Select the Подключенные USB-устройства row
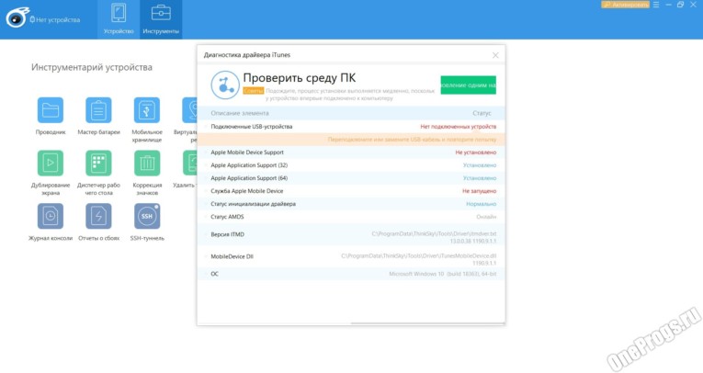Screen dimensions: 703x373 351,127
